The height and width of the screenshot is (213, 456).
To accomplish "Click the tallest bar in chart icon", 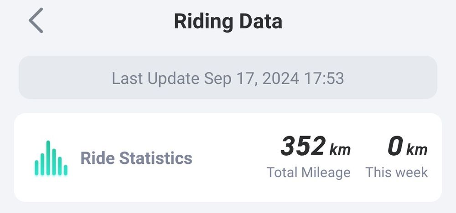I will [x=48, y=158].
